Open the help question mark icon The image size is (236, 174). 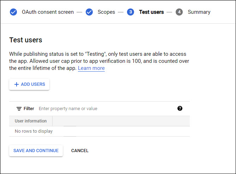[x=180, y=108]
